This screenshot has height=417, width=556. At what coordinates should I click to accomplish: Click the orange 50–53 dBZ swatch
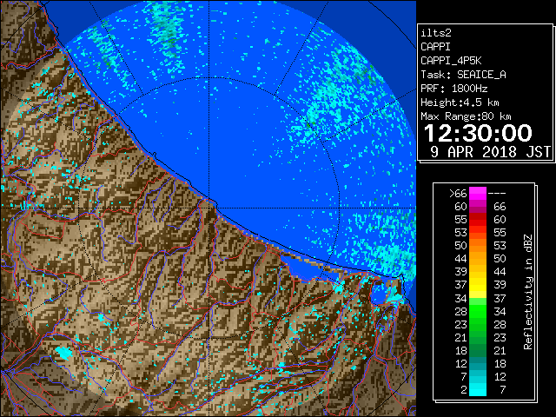click(478, 246)
